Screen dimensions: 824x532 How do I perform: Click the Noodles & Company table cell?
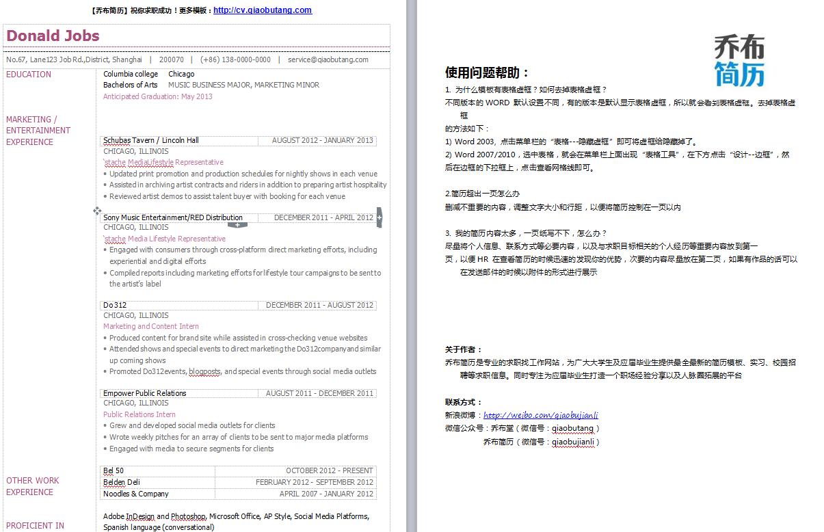[x=135, y=494]
